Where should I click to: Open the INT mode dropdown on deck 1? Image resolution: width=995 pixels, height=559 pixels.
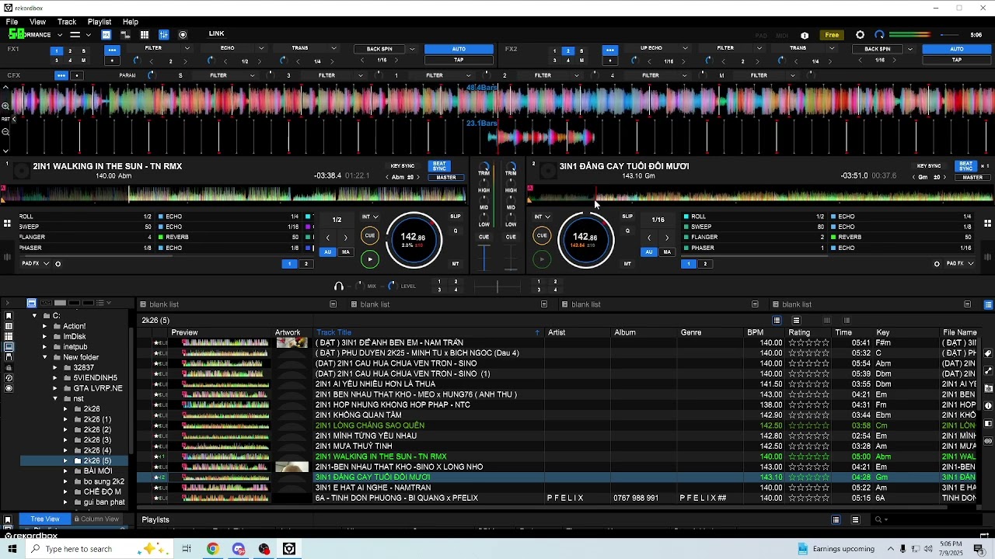370,217
